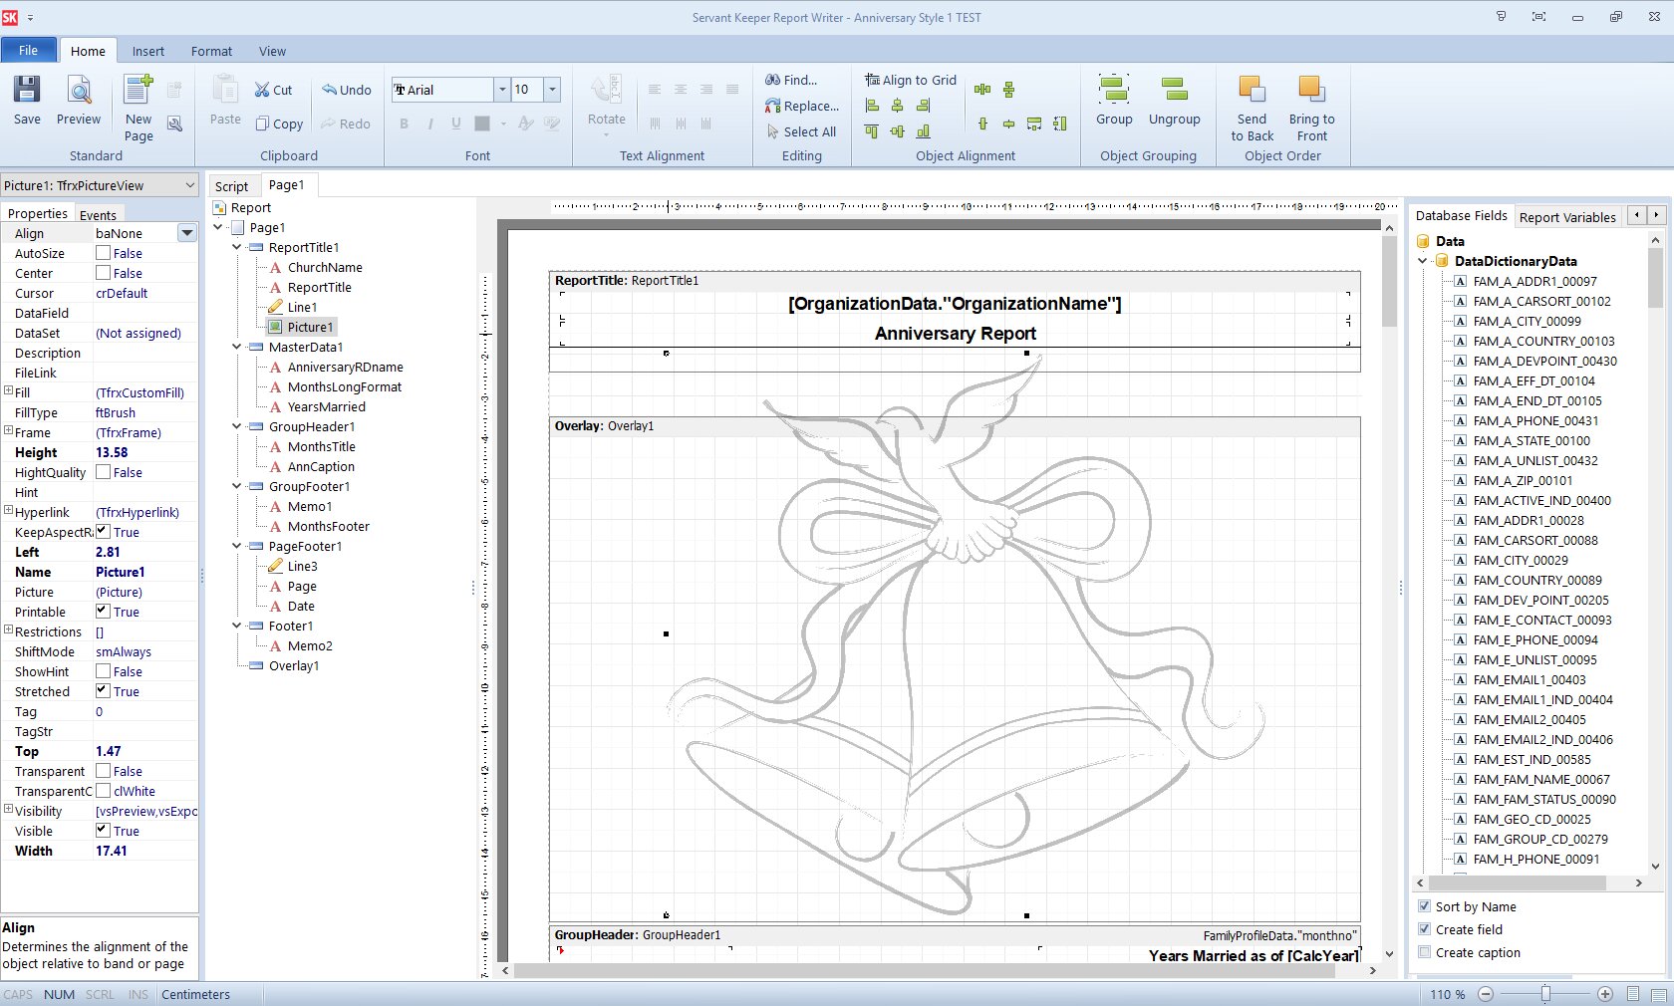Screen dimensions: 1674x1006
Task: Click the New Page icon
Action: click(x=138, y=100)
